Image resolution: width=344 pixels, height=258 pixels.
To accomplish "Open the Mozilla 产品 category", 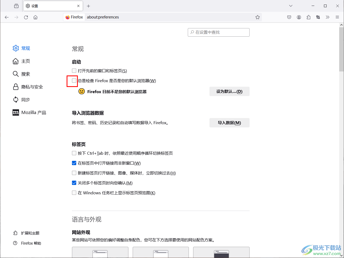I will coord(29,112).
